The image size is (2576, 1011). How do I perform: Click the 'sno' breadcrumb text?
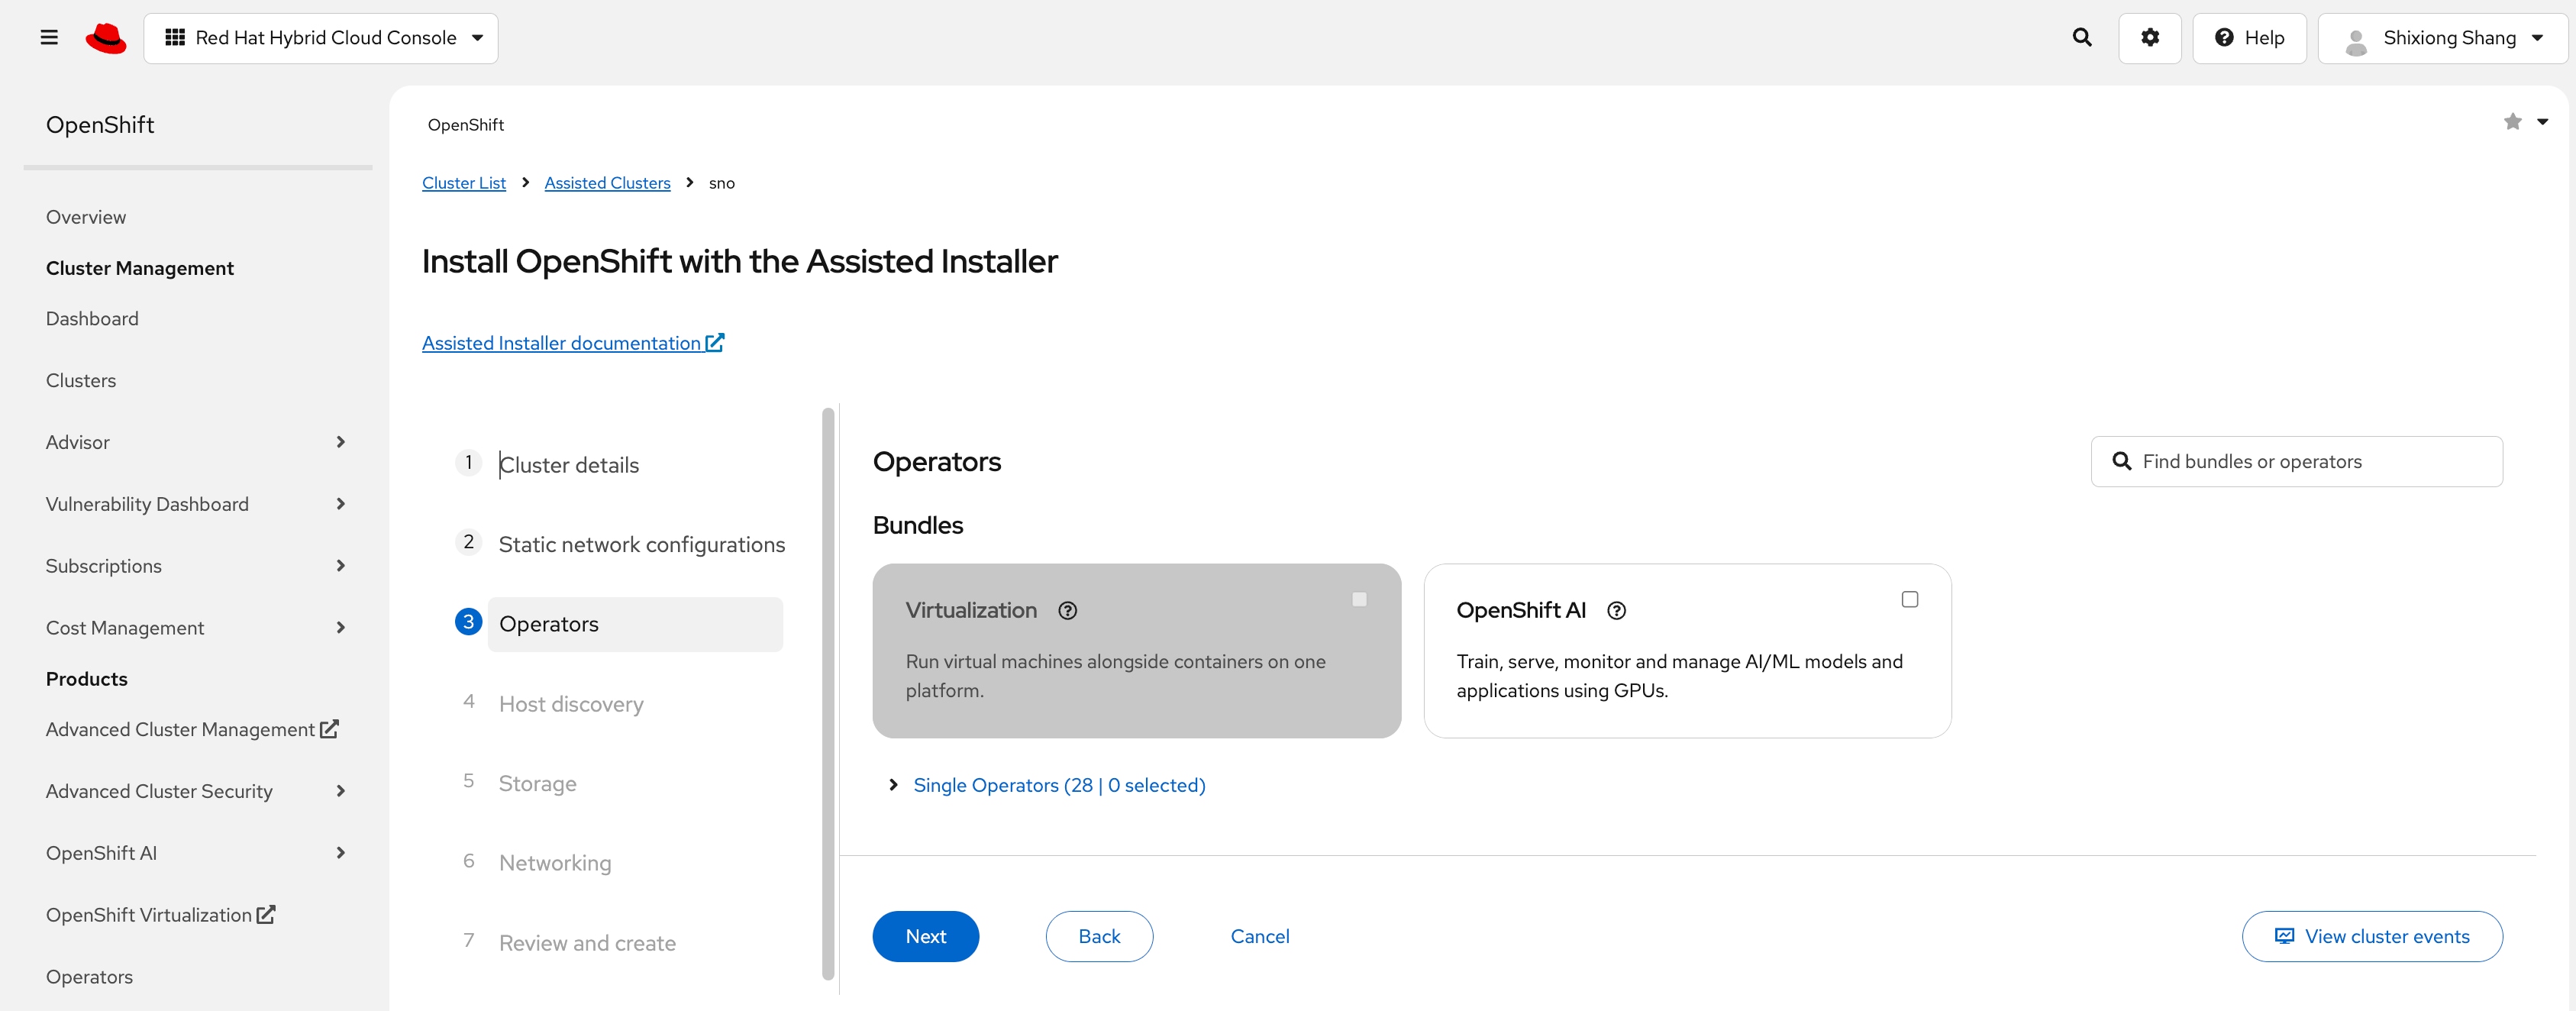(722, 183)
